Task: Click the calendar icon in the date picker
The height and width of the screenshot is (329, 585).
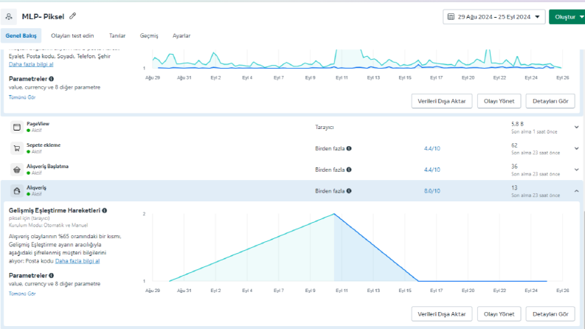Action: (451, 17)
